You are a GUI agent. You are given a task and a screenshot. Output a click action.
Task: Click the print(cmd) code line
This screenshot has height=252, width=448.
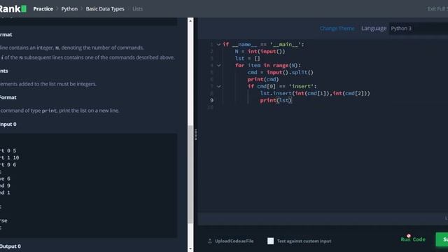tap(263, 79)
